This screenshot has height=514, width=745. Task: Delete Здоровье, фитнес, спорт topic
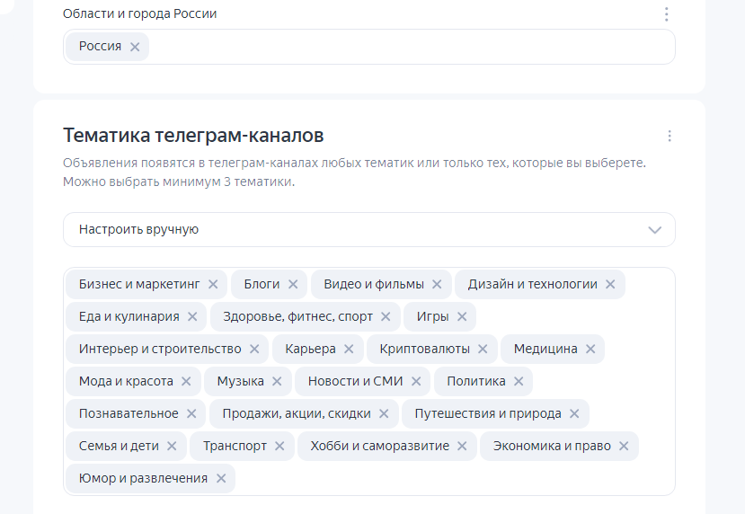386,317
